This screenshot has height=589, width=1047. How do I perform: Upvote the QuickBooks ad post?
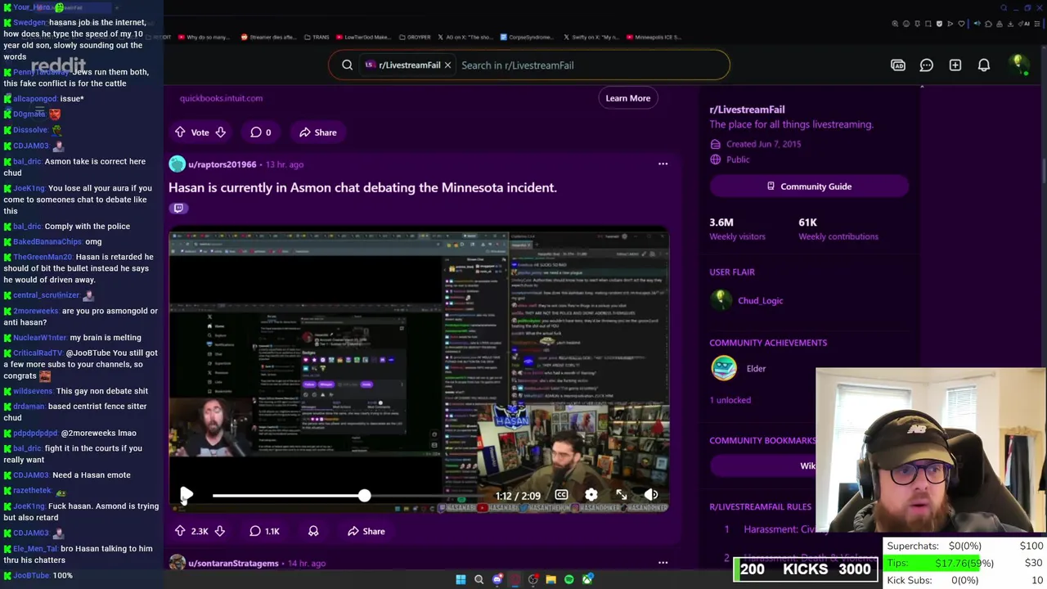click(x=180, y=133)
